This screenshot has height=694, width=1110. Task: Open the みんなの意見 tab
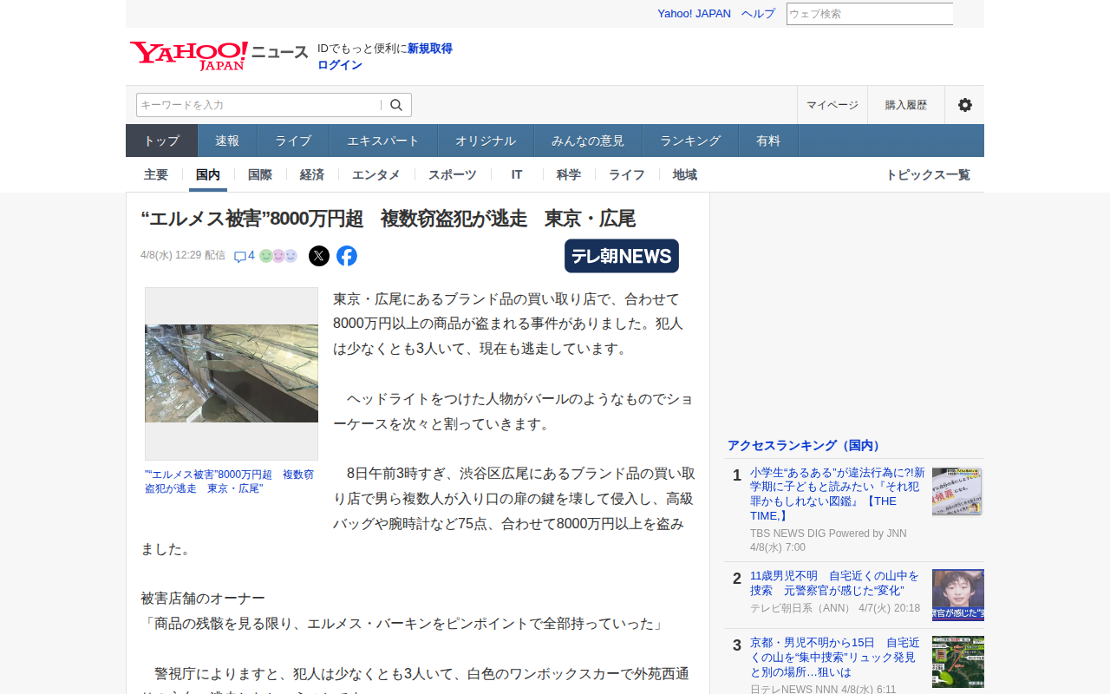click(x=588, y=141)
